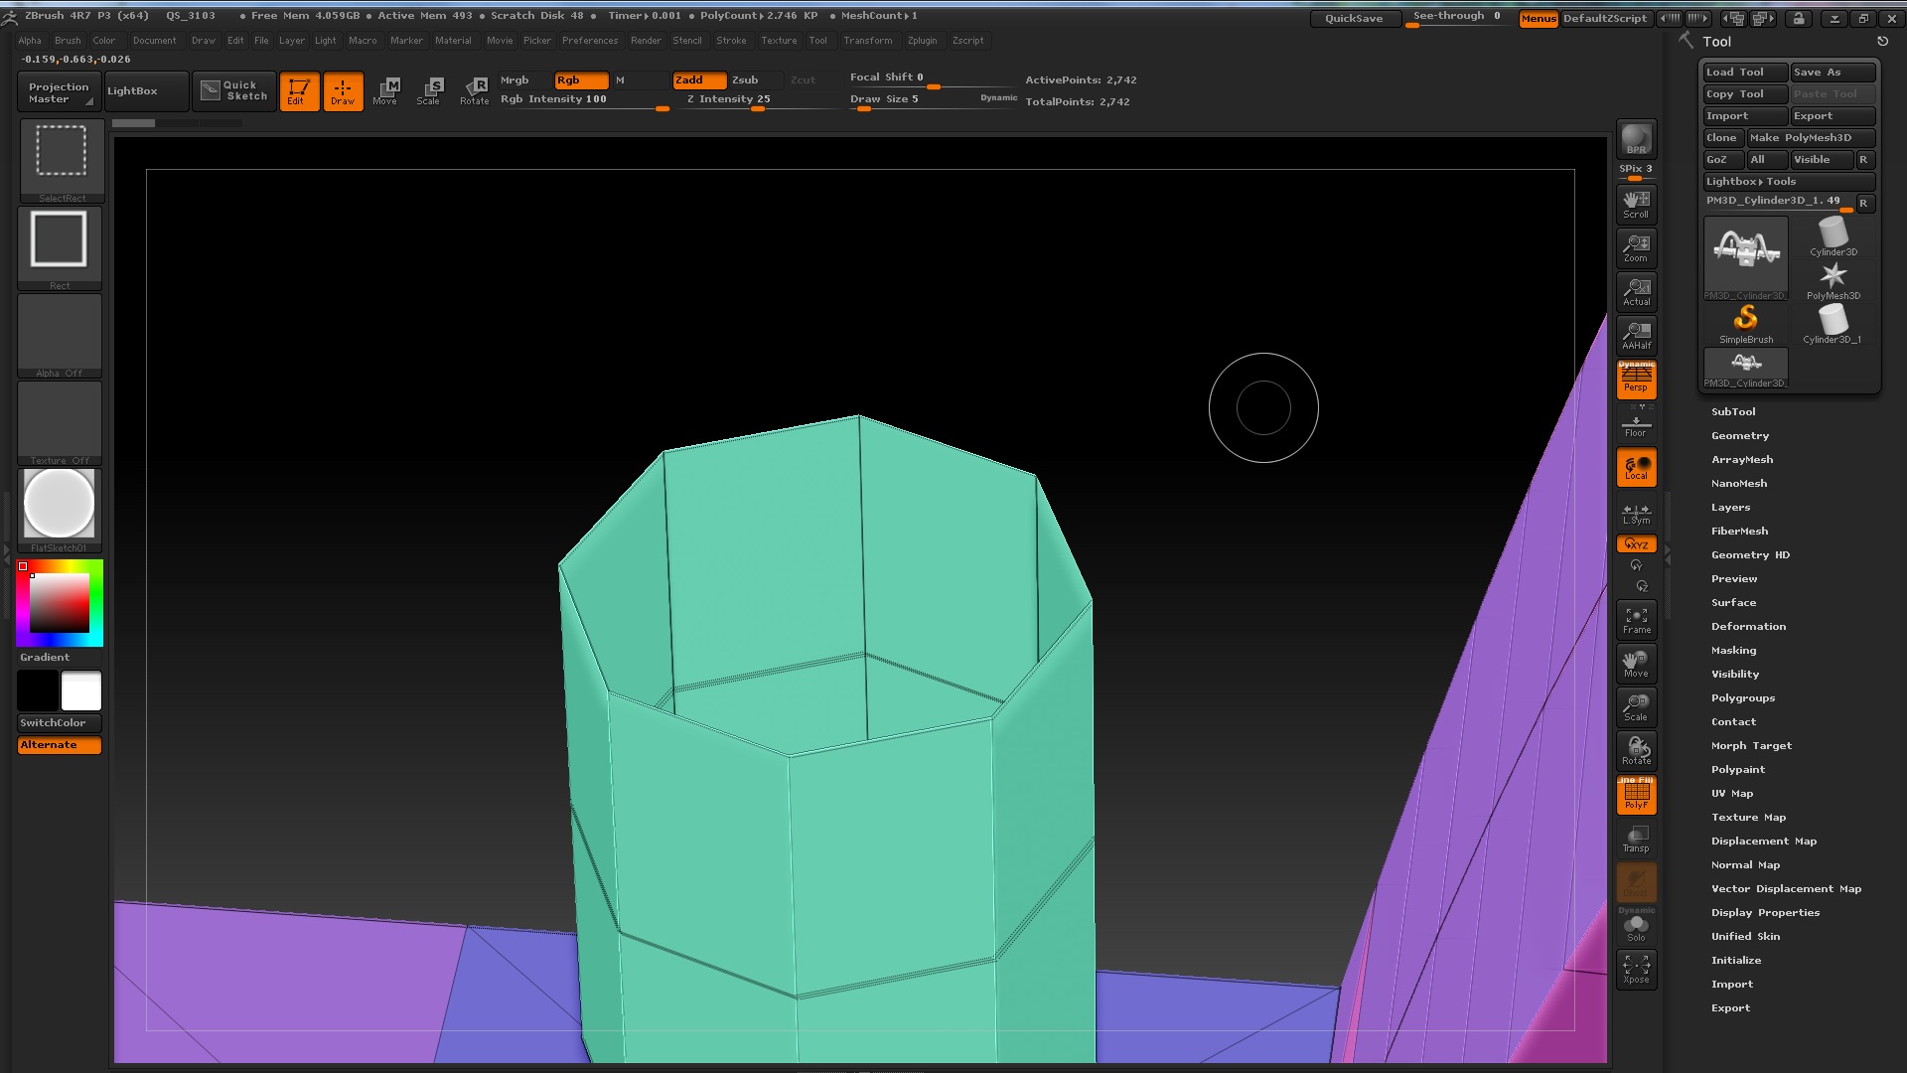Click the Xpose icon
Image resolution: width=1907 pixels, height=1073 pixels.
pyautogui.click(x=1636, y=969)
